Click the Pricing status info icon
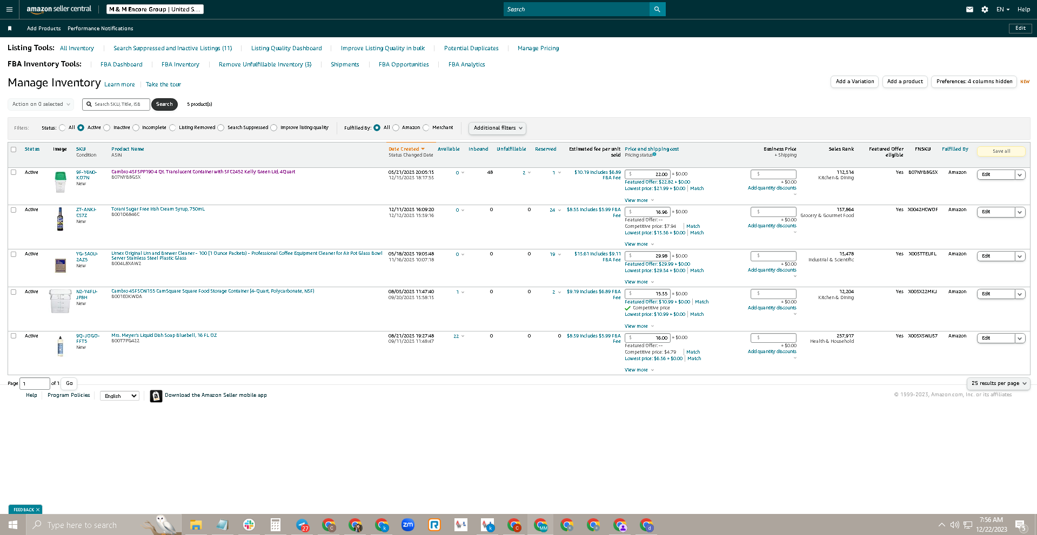1037x535 pixels. point(654,154)
